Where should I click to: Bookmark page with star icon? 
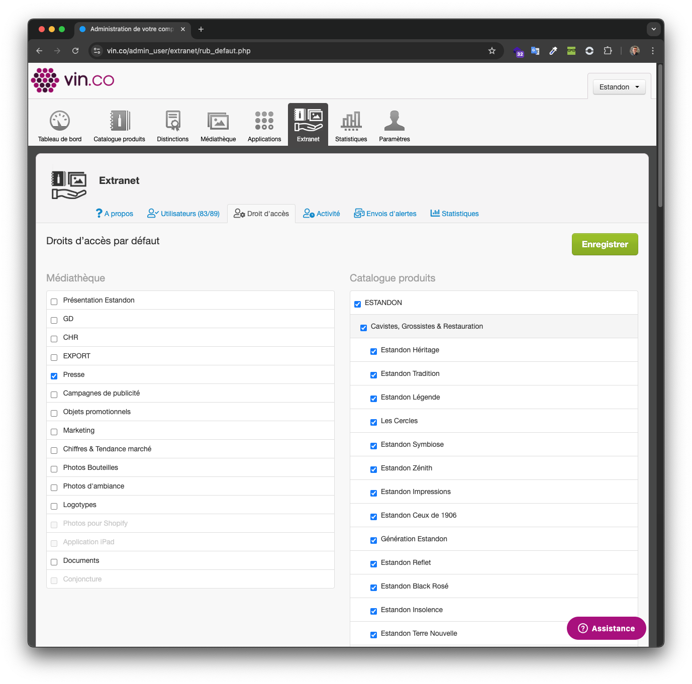[x=492, y=51]
